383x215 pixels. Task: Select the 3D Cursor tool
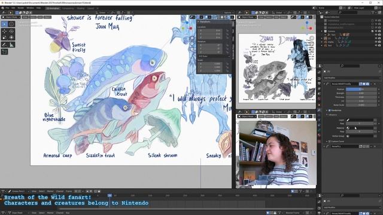pos(11,24)
